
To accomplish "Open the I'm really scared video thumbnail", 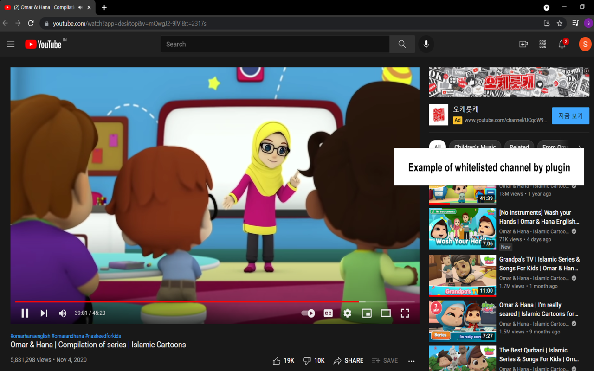I will pos(462,321).
